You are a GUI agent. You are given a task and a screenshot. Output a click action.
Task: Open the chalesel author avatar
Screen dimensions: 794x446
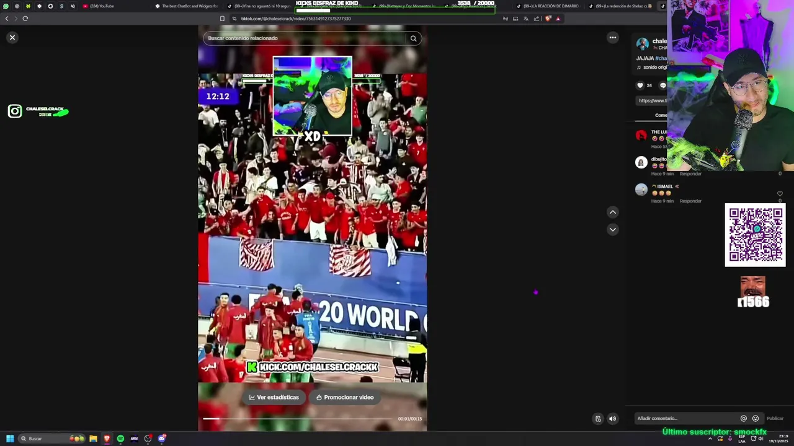[x=643, y=44]
